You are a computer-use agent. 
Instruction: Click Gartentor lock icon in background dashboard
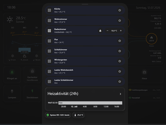point(32,71)
